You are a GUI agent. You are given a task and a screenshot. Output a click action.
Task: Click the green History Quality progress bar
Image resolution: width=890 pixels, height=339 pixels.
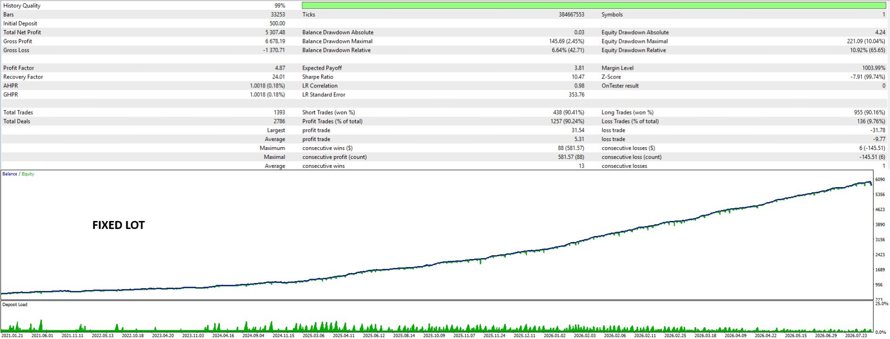click(593, 5)
